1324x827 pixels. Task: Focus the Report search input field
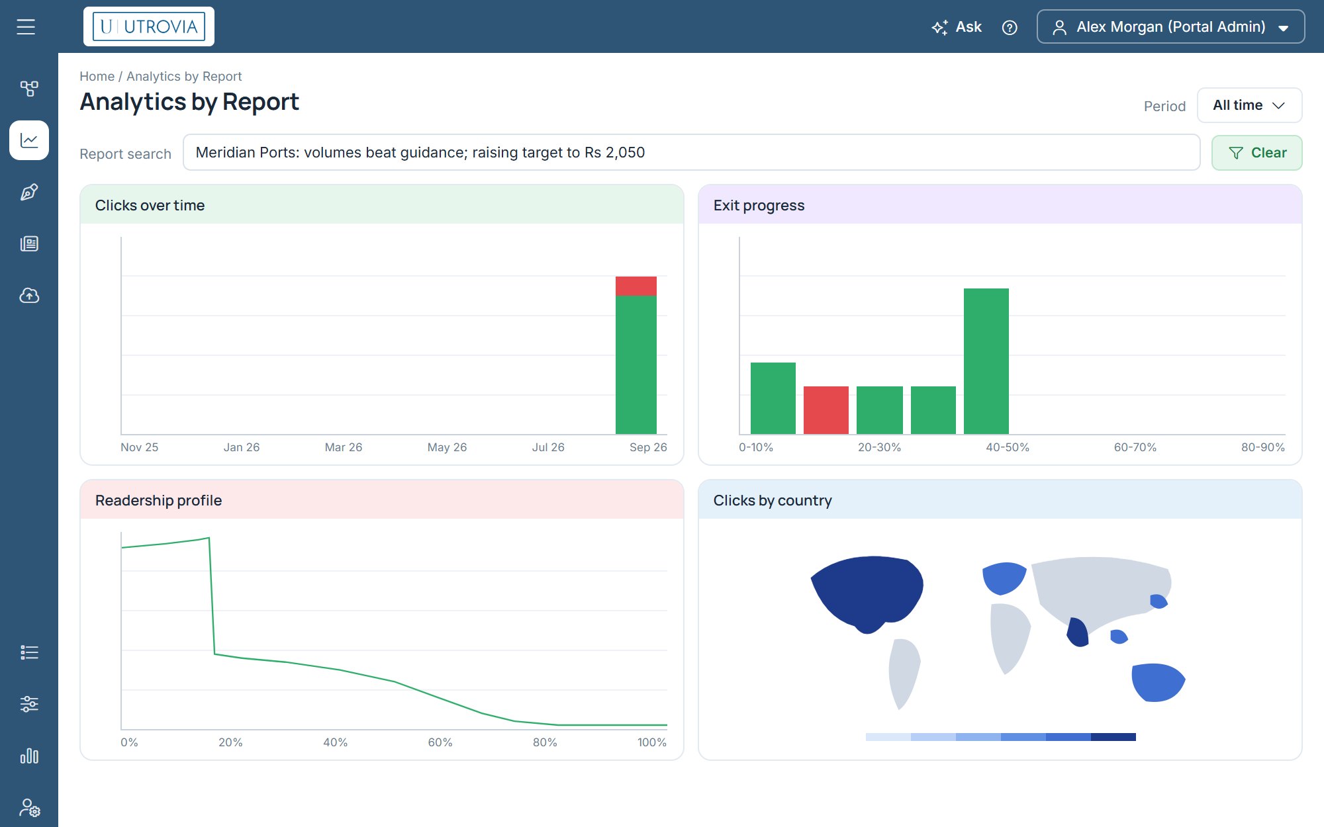point(691,152)
